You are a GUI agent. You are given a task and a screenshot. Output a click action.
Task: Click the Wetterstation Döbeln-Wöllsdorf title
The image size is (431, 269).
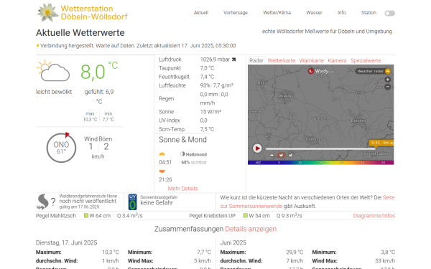click(x=94, y=13)
